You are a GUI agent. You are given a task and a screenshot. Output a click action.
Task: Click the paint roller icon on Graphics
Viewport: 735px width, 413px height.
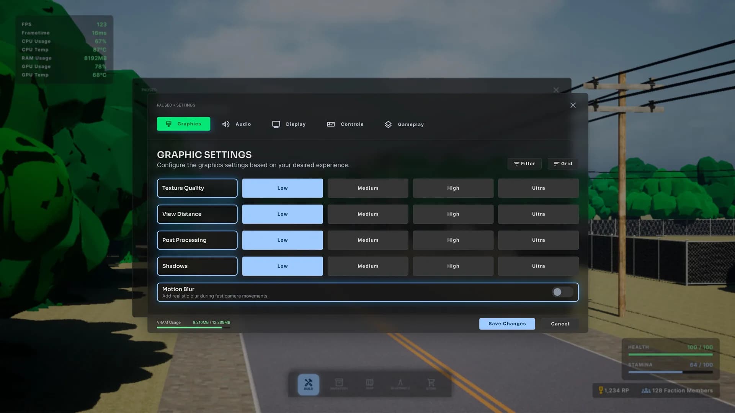(168, 124)
